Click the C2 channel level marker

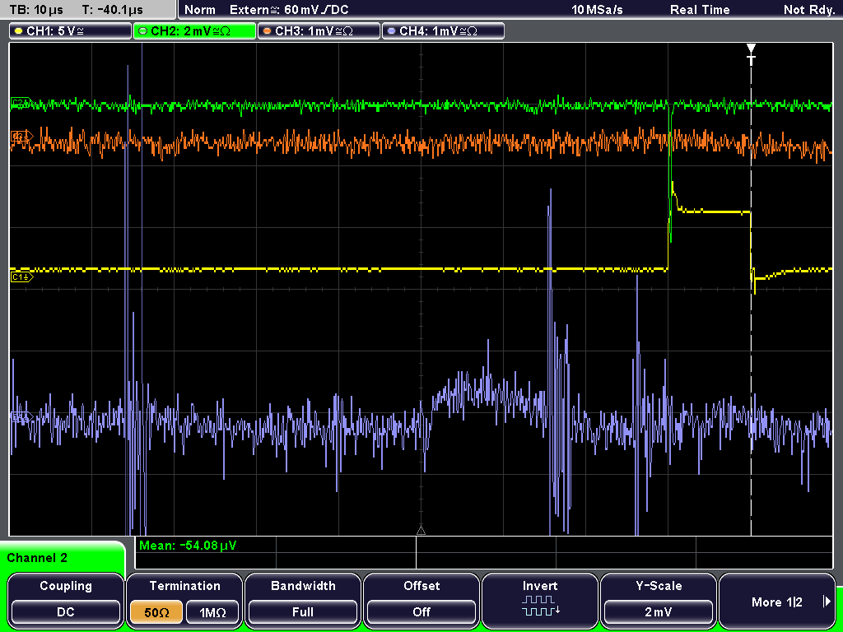tap(21, 103)
